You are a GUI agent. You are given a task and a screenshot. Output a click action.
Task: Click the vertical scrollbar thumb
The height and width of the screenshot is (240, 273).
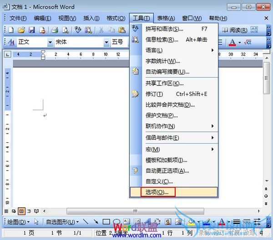pyautogui.click(x=266, y=78)
